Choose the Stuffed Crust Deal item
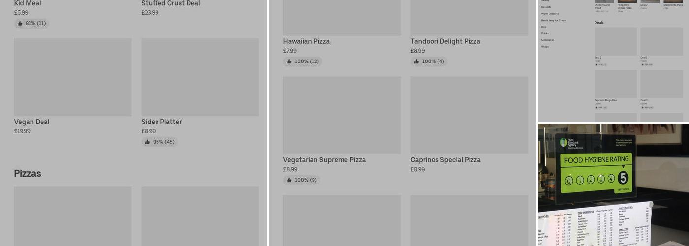This screenshot has height=246, width=689. 170,3
